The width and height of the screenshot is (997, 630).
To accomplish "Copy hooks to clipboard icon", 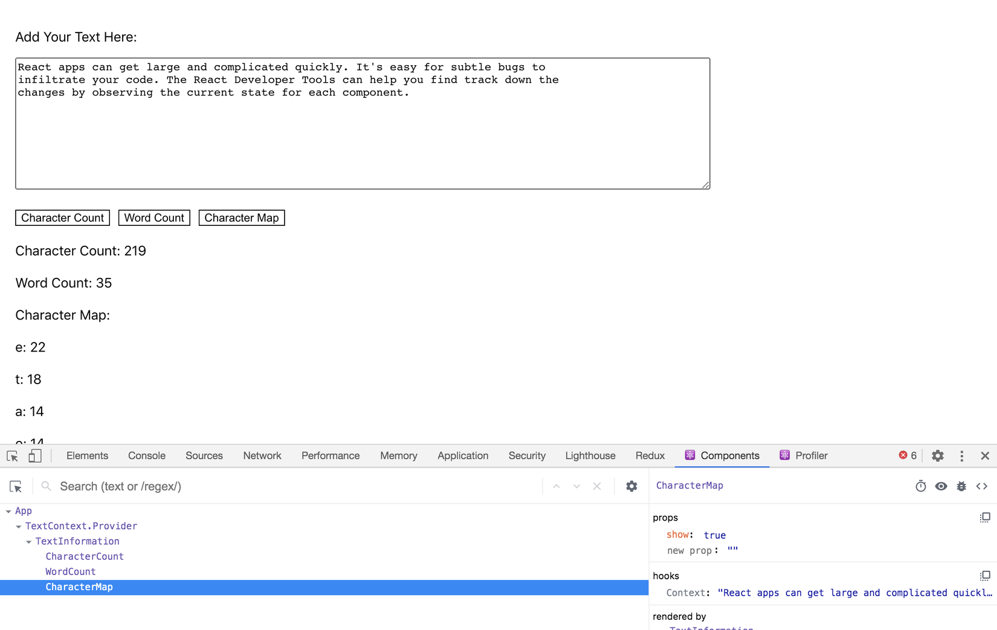I will tap(985, 576).
